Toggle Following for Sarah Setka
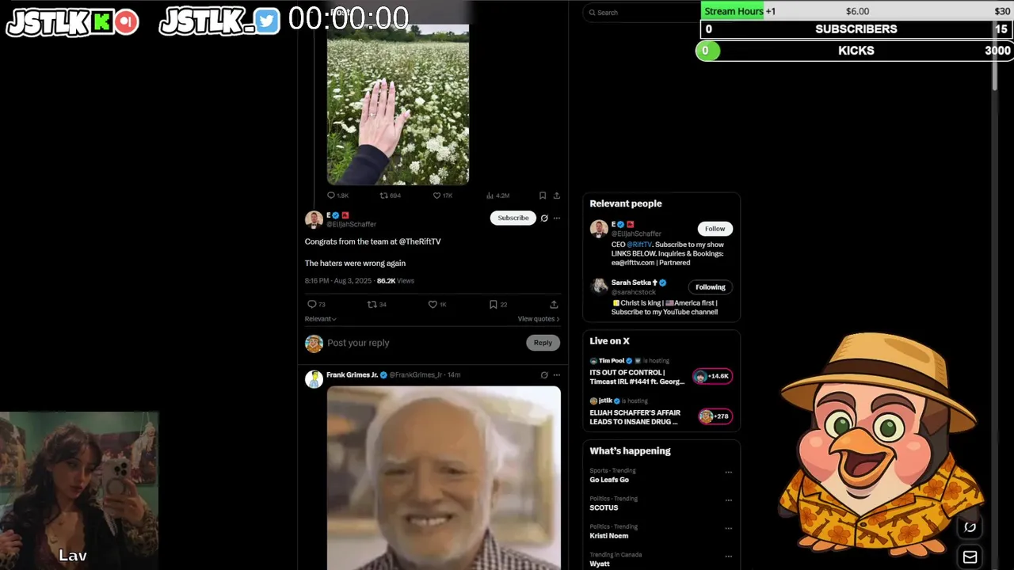This screenshot has height=570, width=1014. click(x=711, y=287)
